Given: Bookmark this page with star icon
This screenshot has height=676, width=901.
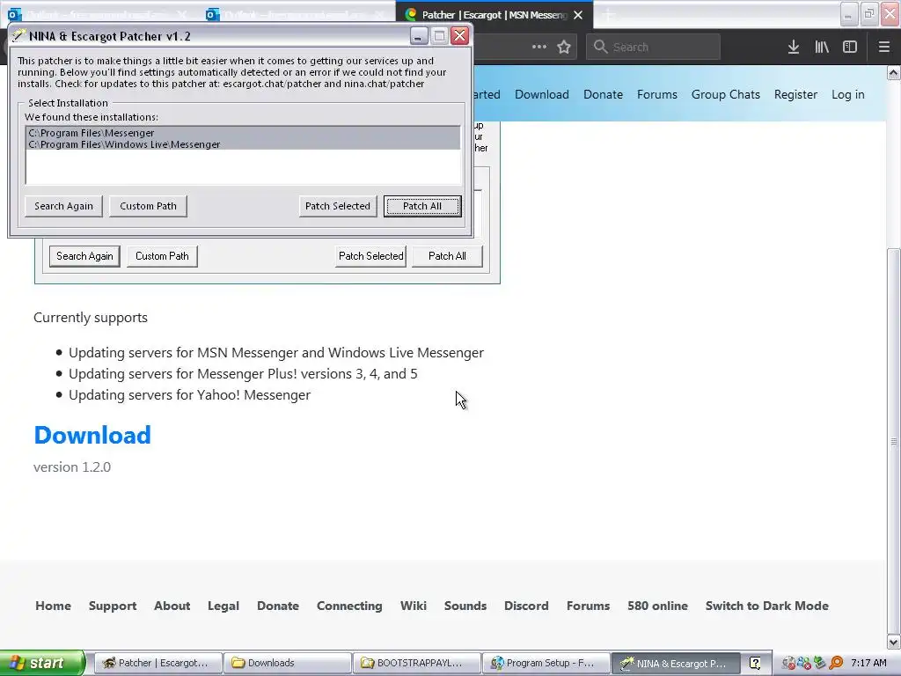Looking at the screenshot, I should pyautogui.click(x=564, y=48).
